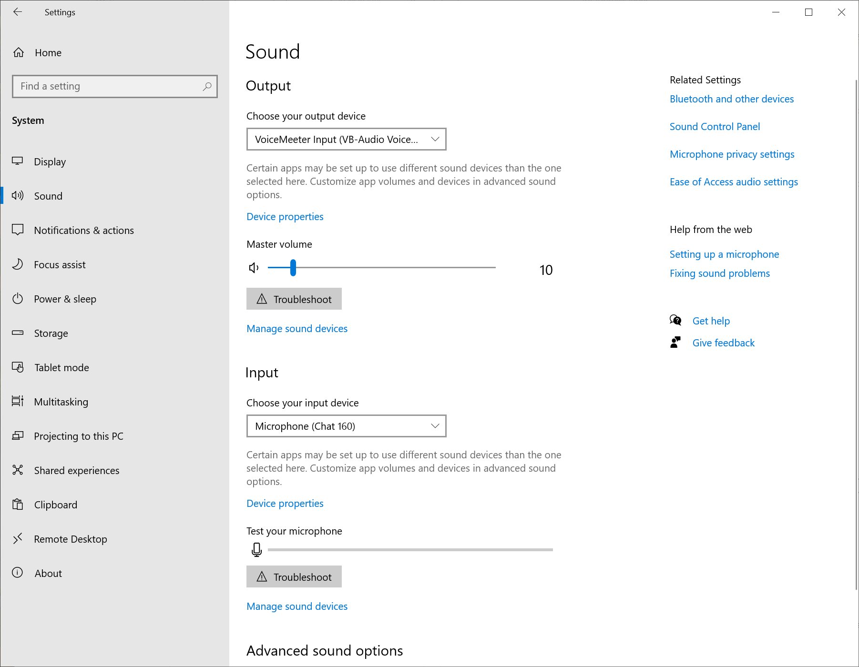
Task: Open Power & sleep settings
Action: point(114,299)
